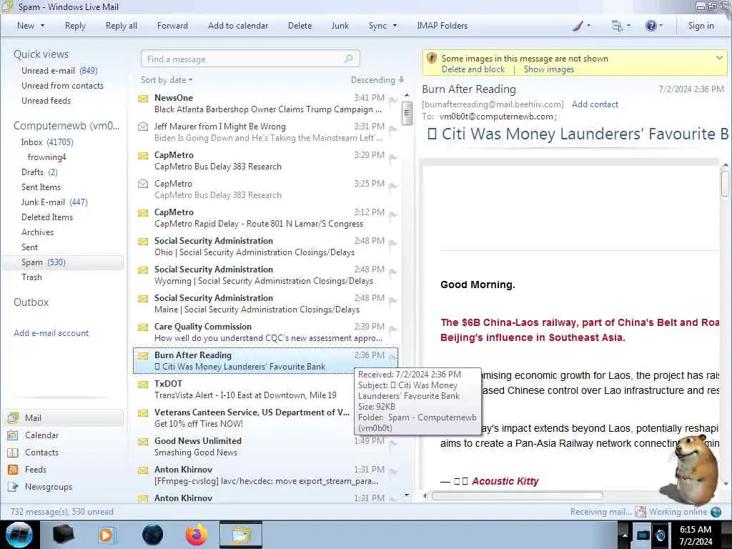The height and width of the screenshot is (549, 732).
Task: Click the system tray icon beside the clock
Action: point(660,535)
